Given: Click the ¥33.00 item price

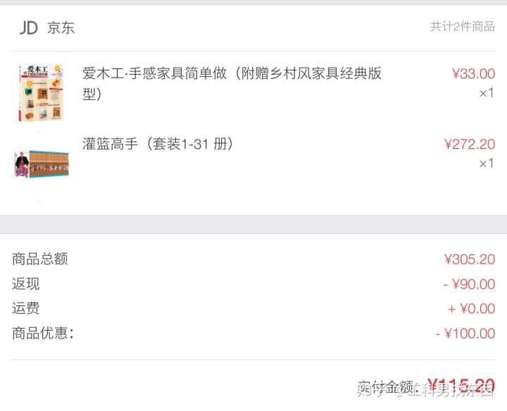Looking at the screenshot, I should click(x=473, y=74).
